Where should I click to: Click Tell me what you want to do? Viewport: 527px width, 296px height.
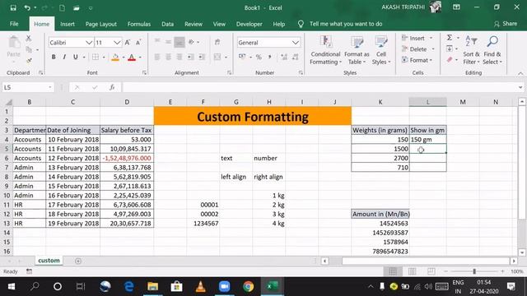point(346,24)
